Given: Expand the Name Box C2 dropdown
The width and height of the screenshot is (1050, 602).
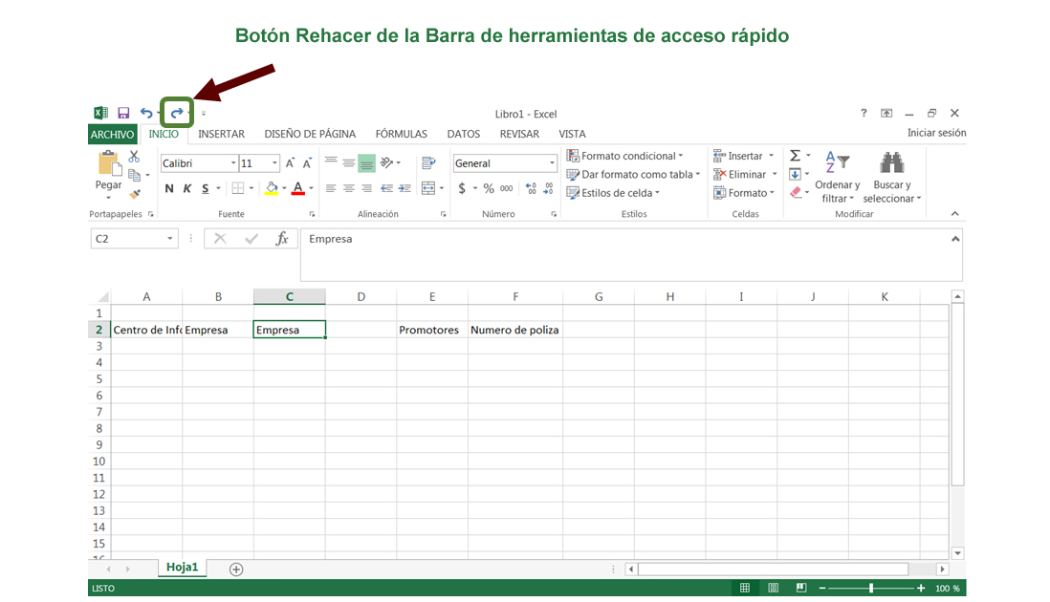Looking at the screenshot, I should pyautogui.click(x=170, y=239).
